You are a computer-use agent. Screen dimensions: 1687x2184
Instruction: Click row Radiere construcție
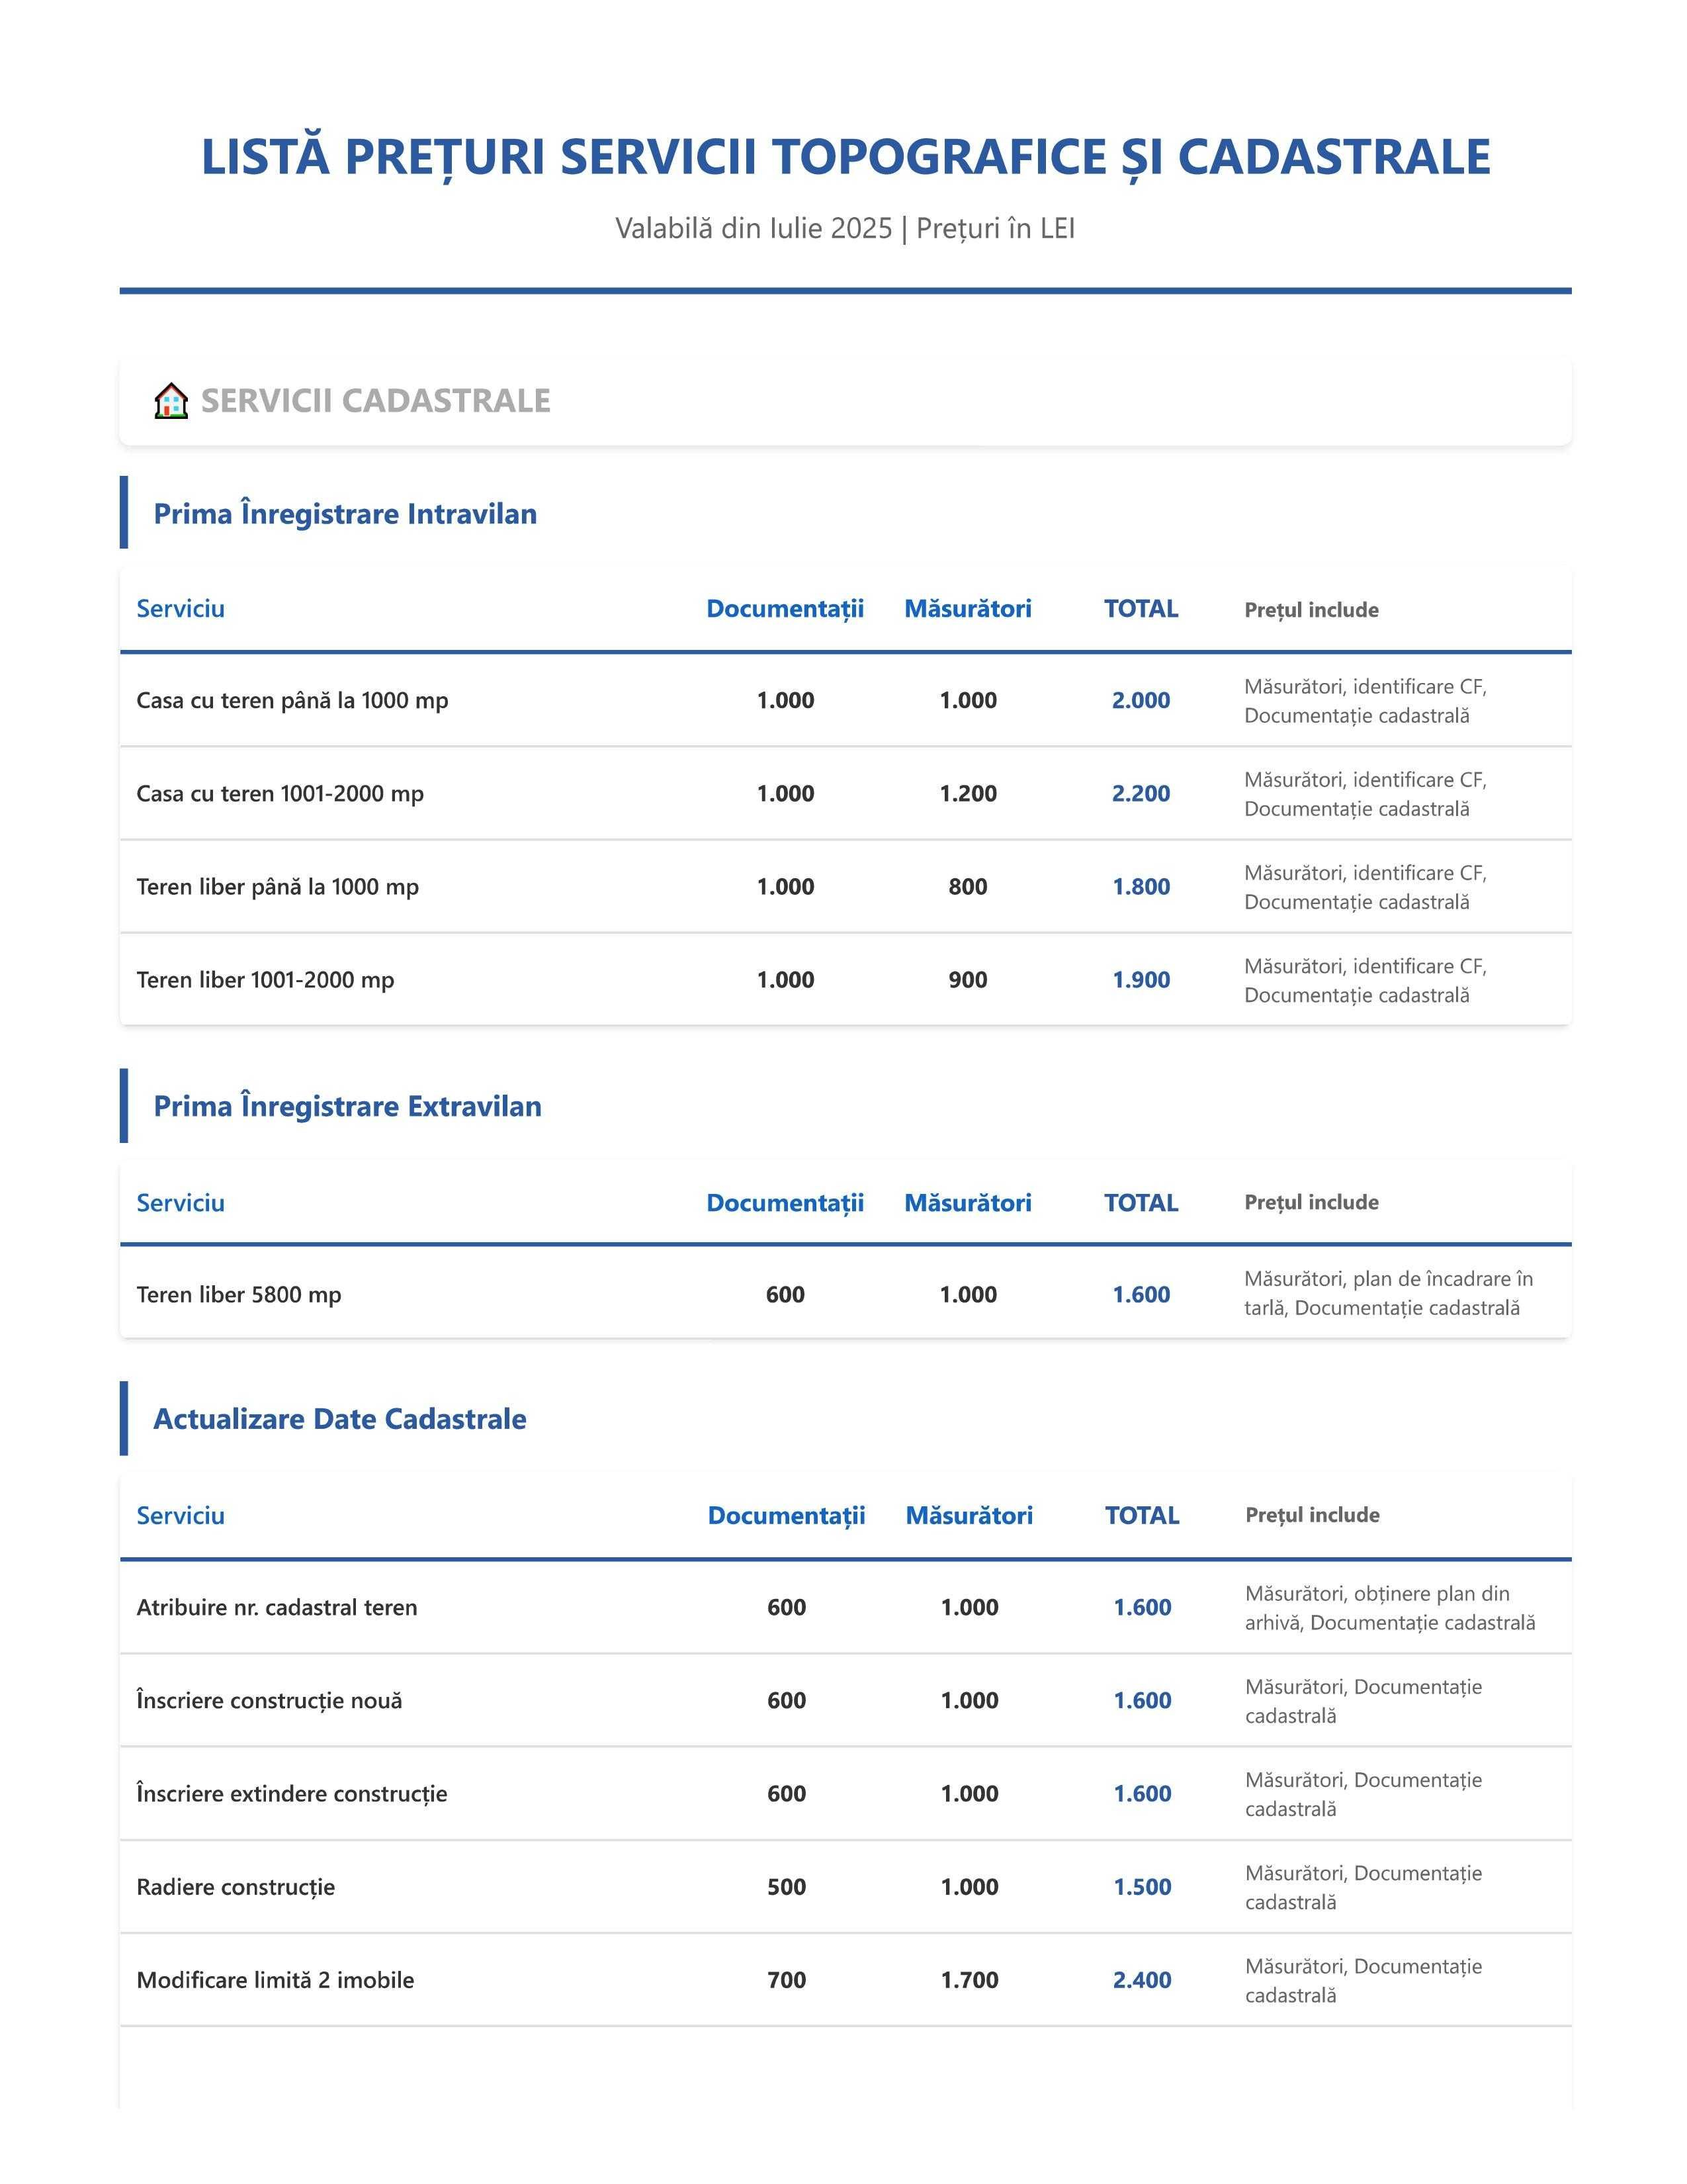pos(845,1887)
